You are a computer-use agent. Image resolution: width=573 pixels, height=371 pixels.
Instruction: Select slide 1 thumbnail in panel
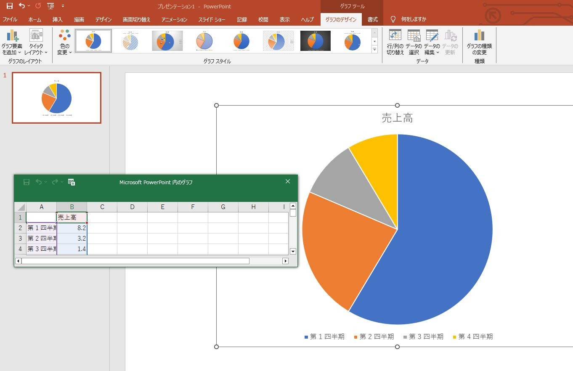56,98
